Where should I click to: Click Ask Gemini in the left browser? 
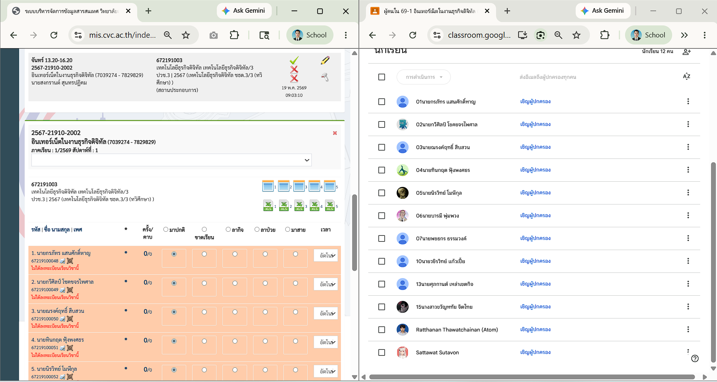244,11
